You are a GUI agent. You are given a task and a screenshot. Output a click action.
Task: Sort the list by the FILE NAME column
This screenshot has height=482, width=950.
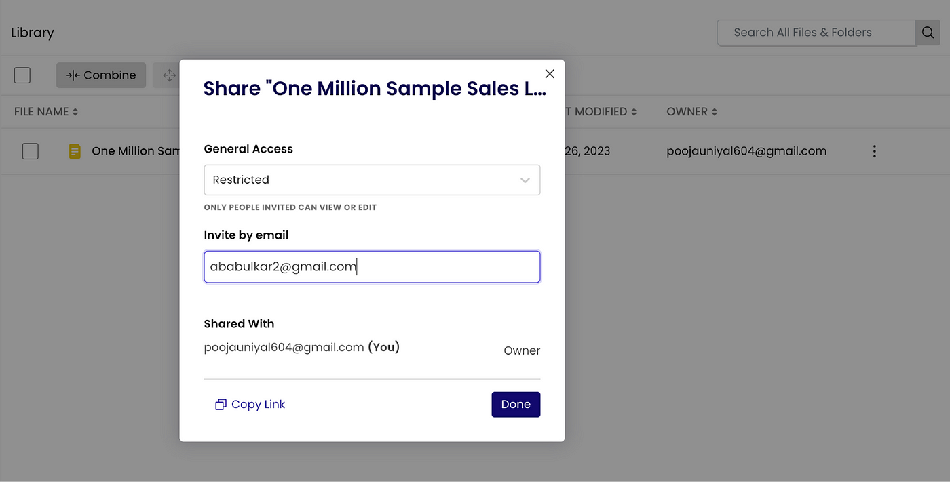click(x=47, y=111)
